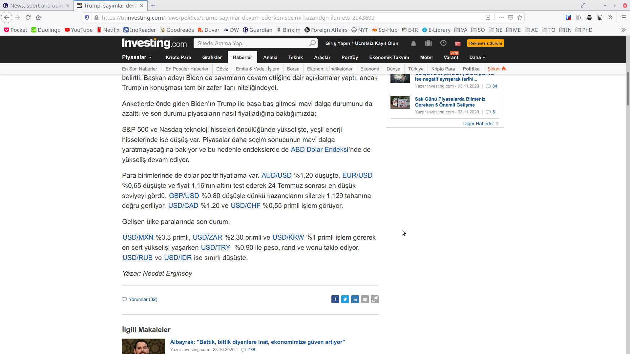Show overflow toolbar extensions chevron

pos(610,17)
